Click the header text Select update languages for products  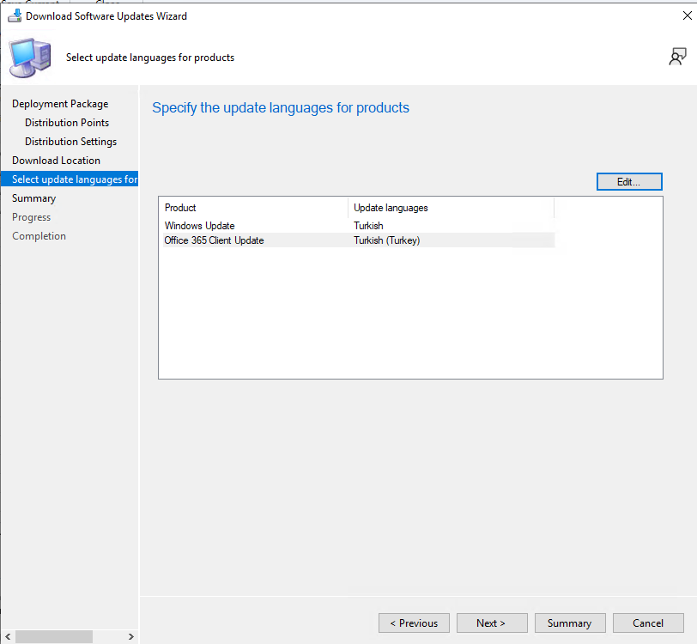[x=150, y=58]
